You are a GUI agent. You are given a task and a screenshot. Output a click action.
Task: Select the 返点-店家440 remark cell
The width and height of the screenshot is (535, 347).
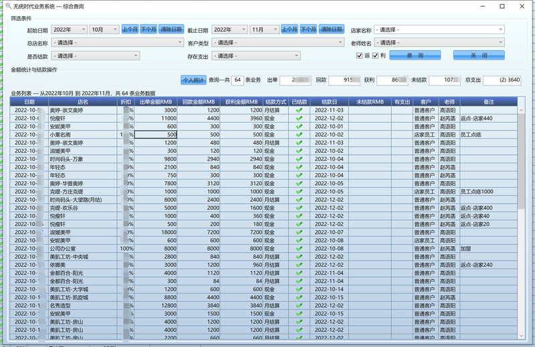coord(489,118)
